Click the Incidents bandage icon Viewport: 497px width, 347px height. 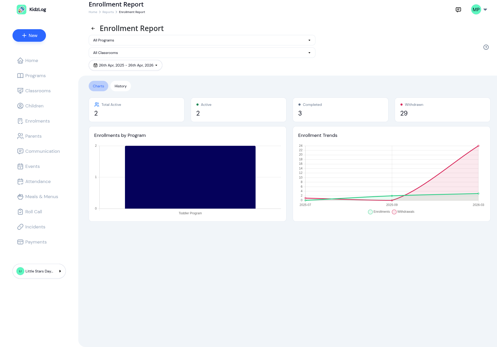pyautogui.click(x=20, y=227)
